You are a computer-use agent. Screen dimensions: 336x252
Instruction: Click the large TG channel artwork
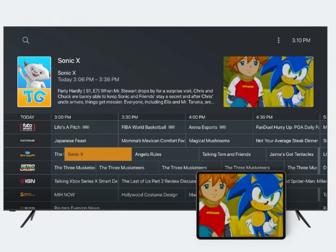[34, 82]
